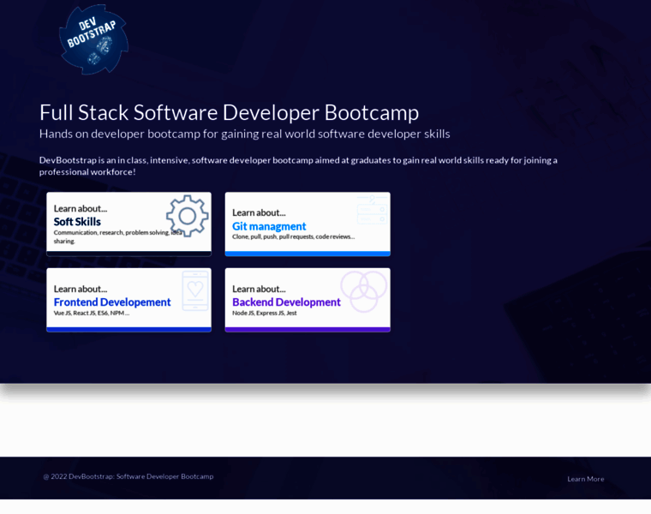This screenshot has width=651, height=514.
Task: Click the phone heart icon on Frontend card
Action: (x=194, y=290)
